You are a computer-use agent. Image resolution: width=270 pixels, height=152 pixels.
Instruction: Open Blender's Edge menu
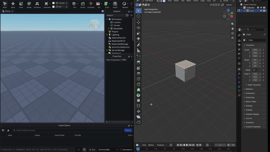point(202,1)
